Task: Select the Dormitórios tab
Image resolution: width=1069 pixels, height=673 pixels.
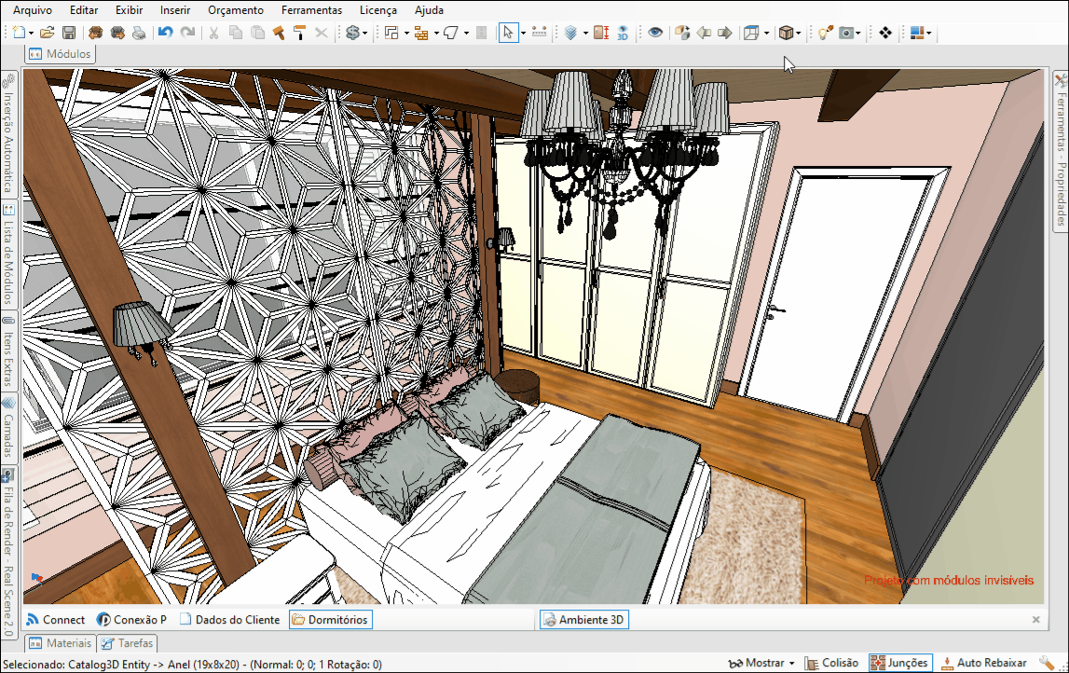Action: tap(331, 620)
